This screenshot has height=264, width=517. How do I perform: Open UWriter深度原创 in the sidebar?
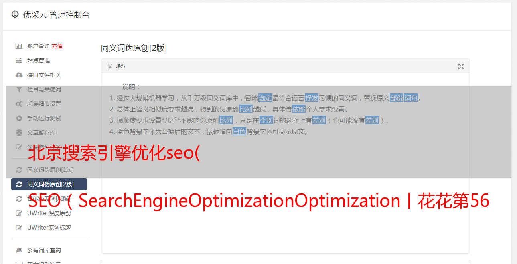point(49,213)
